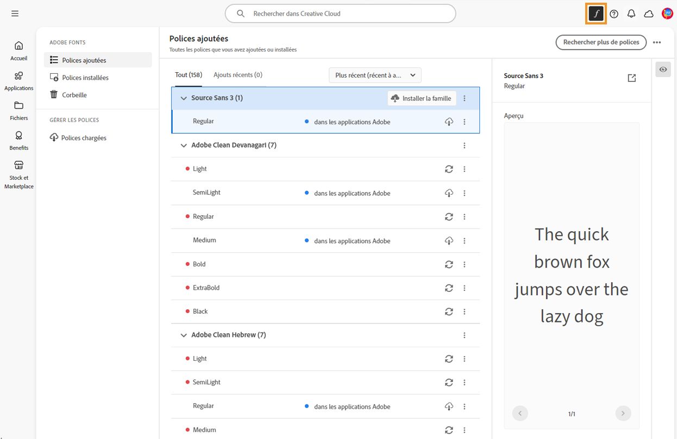Install Source Sans 3 Regular cloud icon
Viewport: 677px width, 439px height.
click(x=449, y=122)
